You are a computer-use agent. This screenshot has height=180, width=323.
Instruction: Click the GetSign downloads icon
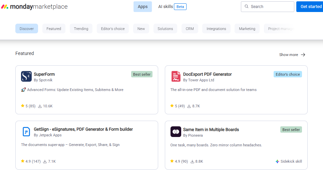click(45, 161)
